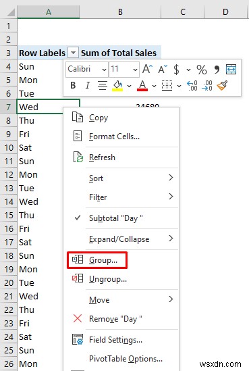Click the red X Remove icon
The image size is (249, 371).
coord(78,318)
